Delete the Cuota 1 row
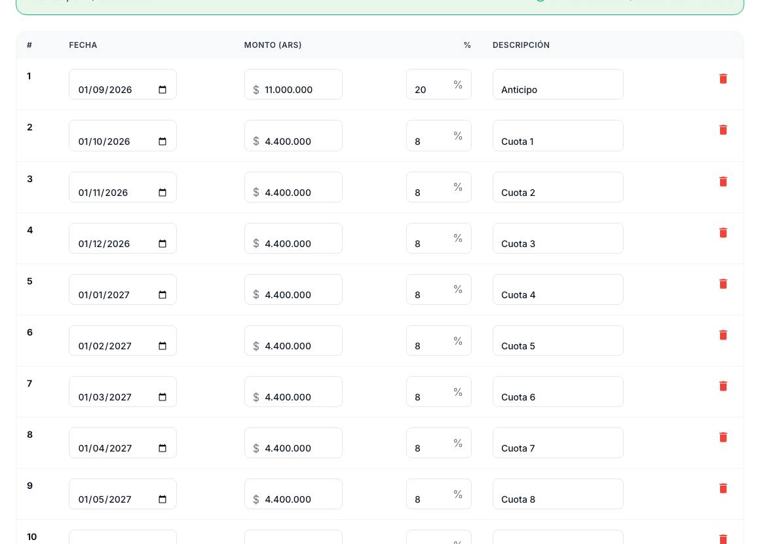 (723, 130)
